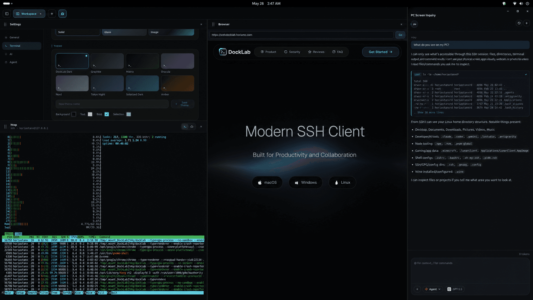Open the Selection color swatch

[128, 114]
